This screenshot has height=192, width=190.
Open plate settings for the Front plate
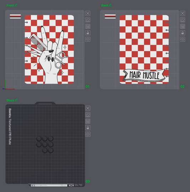point(88,39)
